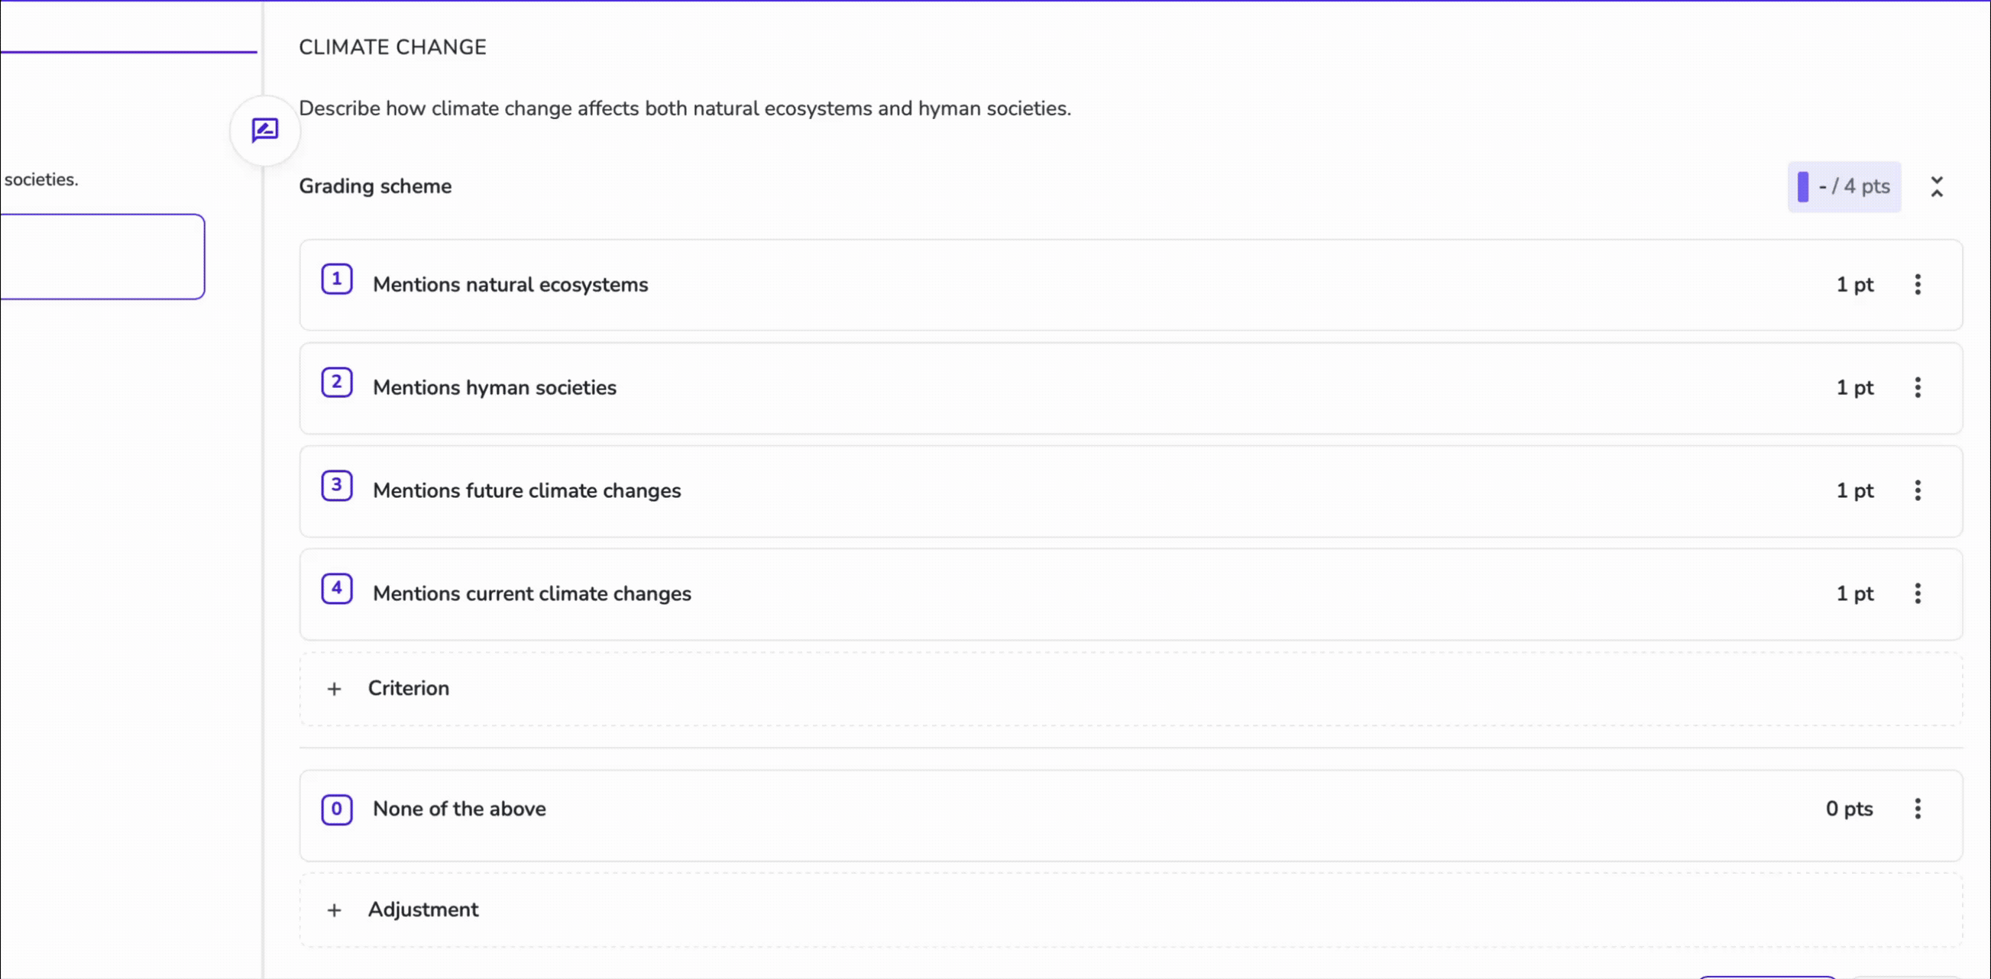The width and height of the screenshot is (1991, 979).
Task: Click the 0 pts value for None of the above
Action: 1849,808
